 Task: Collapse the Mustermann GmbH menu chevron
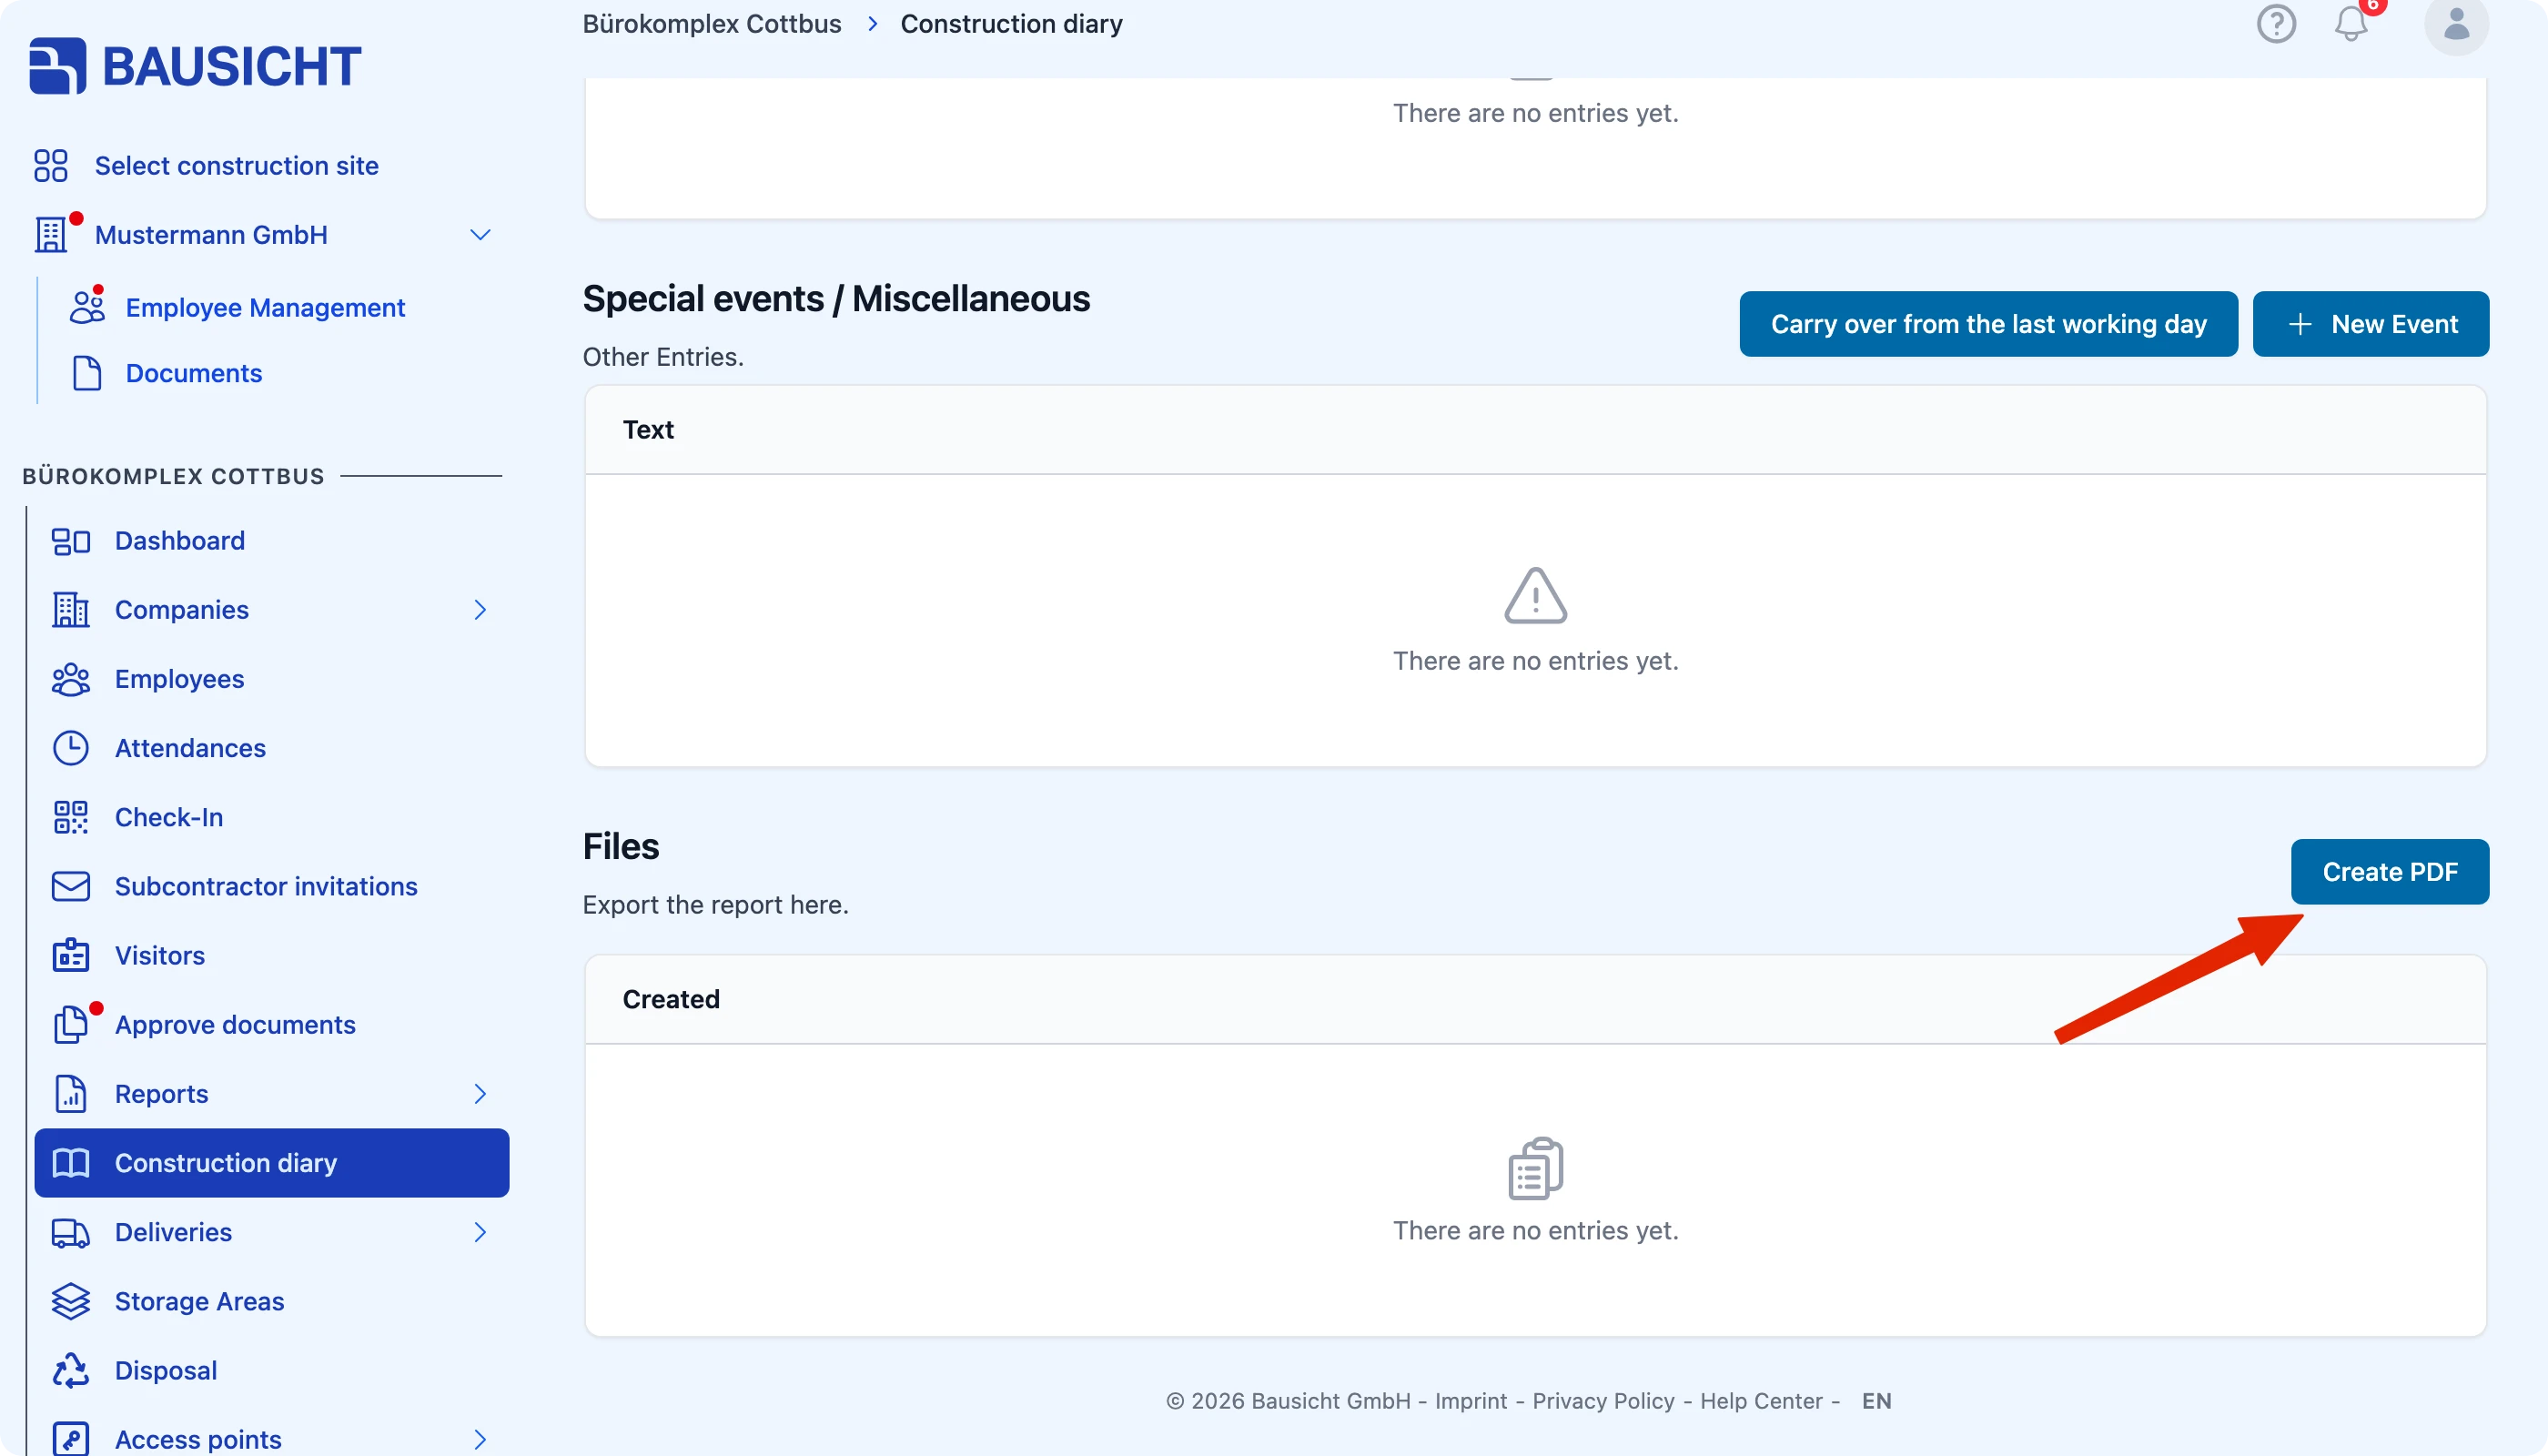tap(480, 235)
